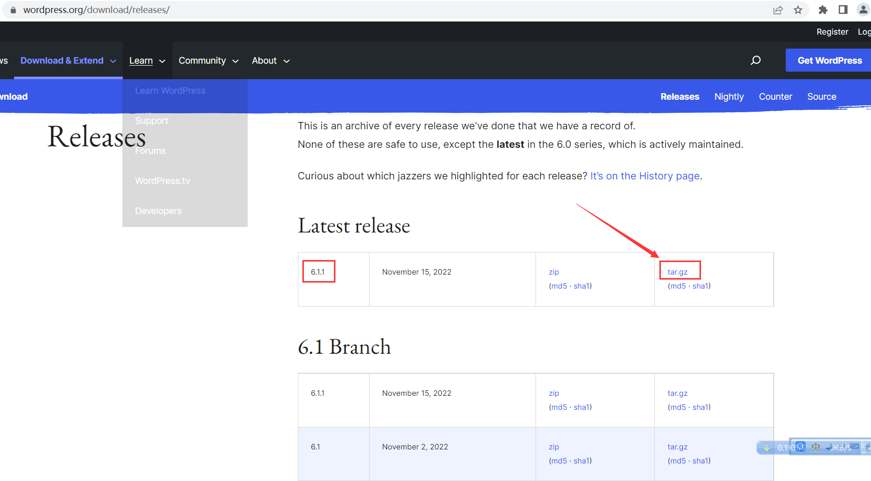Open md5 under zip in the November 2, 2022 row
The height and width of the screenshot is (481, 871).
[x=559, y=461]
